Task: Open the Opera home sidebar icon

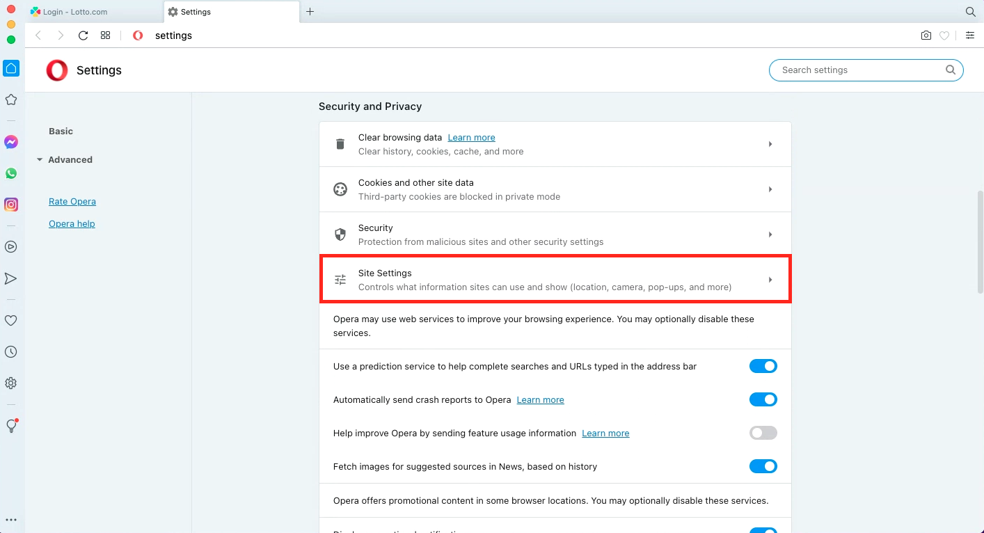Action: pyautogui.click(x=11, y=68)
